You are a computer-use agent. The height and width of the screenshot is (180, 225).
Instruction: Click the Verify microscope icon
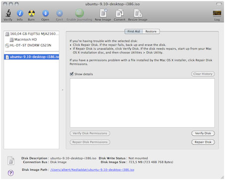click(x=8, y=13)
